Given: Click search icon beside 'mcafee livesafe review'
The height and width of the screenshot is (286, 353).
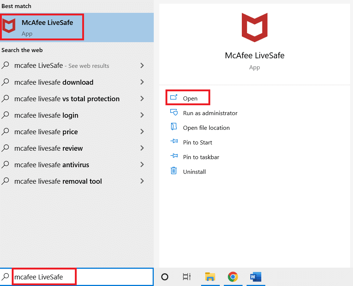Looking at the screenshot, I should pos(5,148).
